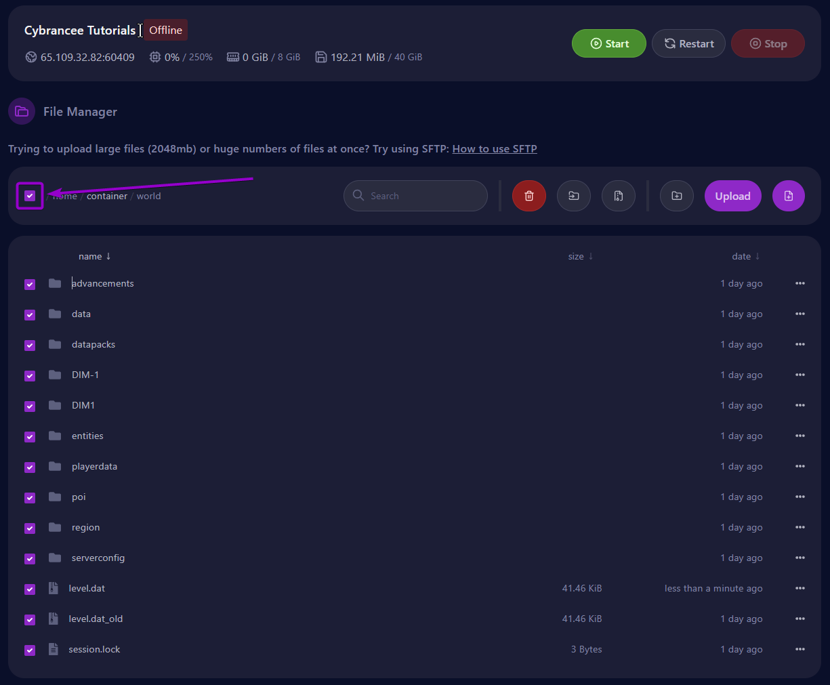Expand the options menu for playerdata

point(800,466)
